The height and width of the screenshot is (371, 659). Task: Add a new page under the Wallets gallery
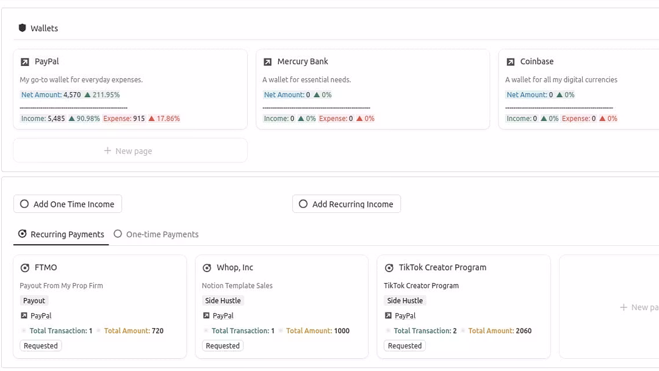tap(131, 151)
